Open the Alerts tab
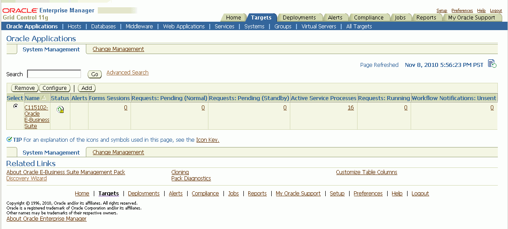This screenshot has height=229, width=508. click(x=335, y=18)
